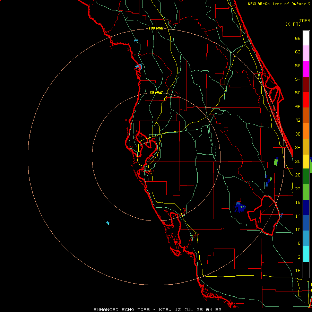Image resolution: width=312 pixels, height=312 pixels.
Task: Click the 'KTBW' radar site identifier
Action: tap(165, 310)
